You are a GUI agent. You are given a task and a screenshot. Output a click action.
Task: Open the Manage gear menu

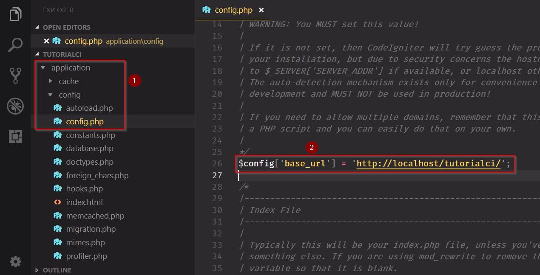[x=15, y=261]
